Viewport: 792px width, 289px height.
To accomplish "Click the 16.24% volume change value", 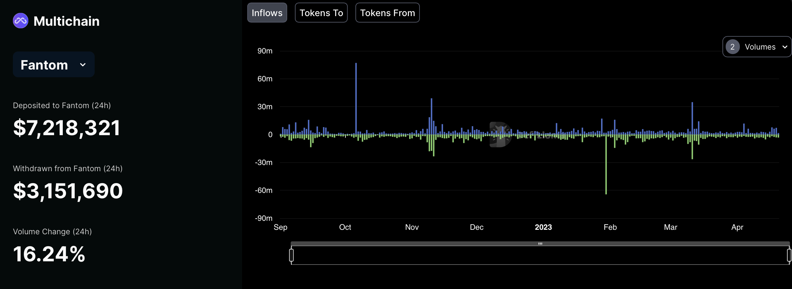I will tap(49, 254).
